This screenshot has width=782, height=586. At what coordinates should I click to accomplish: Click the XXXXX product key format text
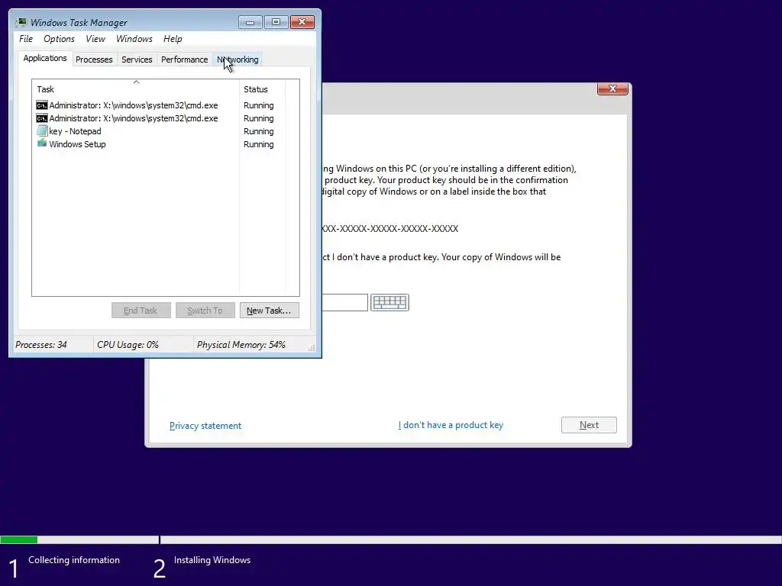390,229
